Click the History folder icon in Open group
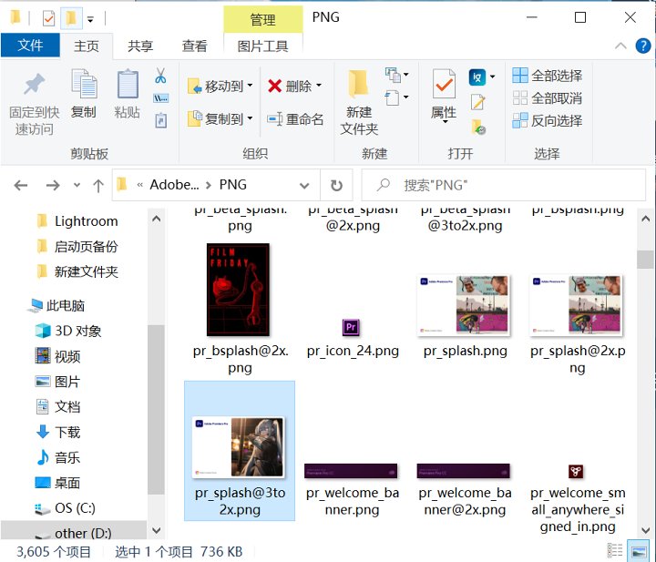656x562 pixels. click(x=477, y=127)
